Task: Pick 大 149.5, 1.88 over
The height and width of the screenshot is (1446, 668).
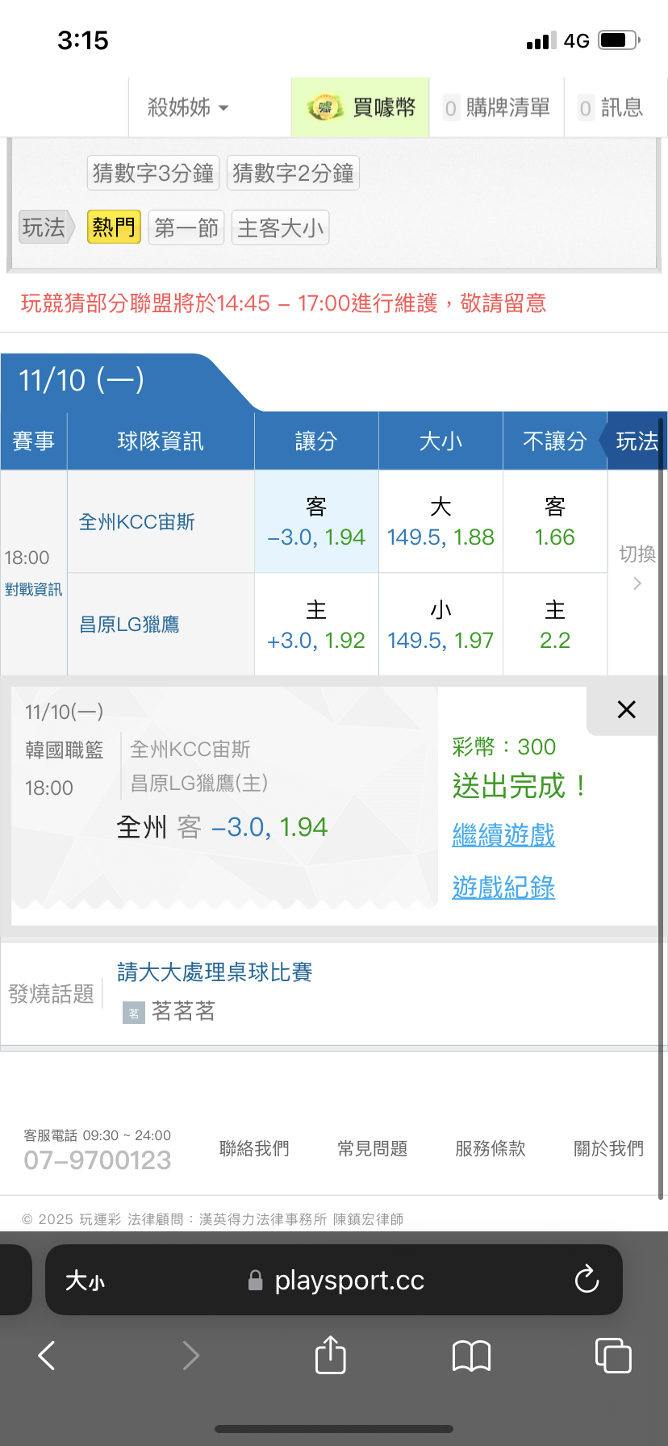Action: click(440, 521)
